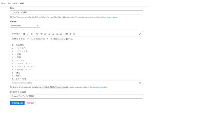The image size is (218, 115).
Task: Click the line '1. 命名規則' in the editor
Action: 18,45
